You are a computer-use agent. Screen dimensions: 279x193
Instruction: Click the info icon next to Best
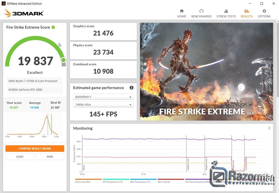pyautogui.click(x=59, y=103)
